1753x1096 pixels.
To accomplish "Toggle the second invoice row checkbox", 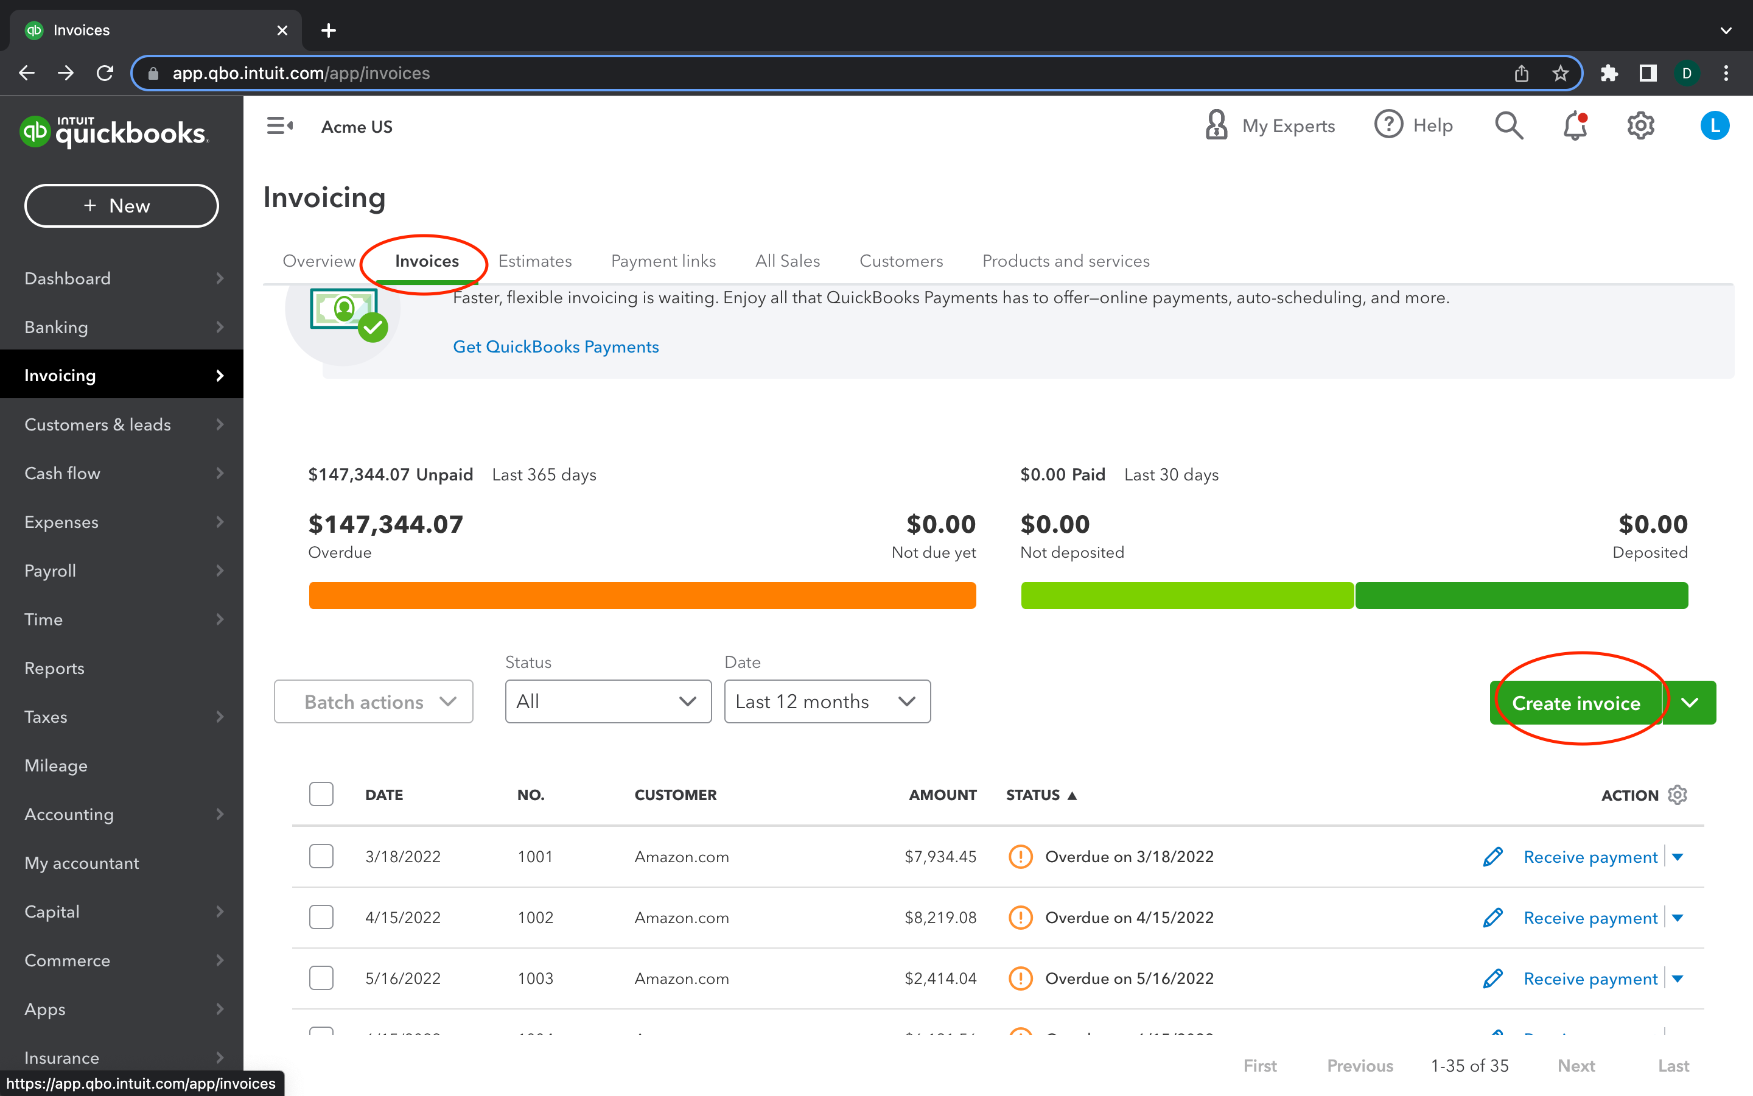I will [x=321, y=917].
